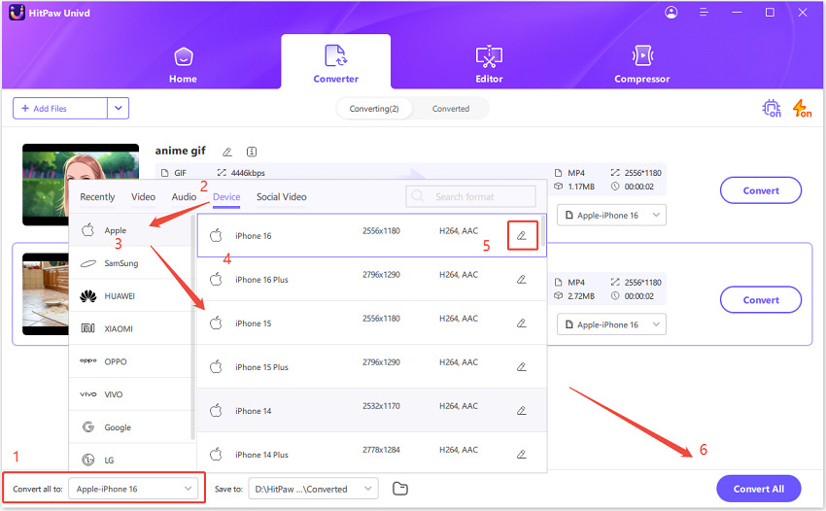Select the Audio format tab

point(184,197)
